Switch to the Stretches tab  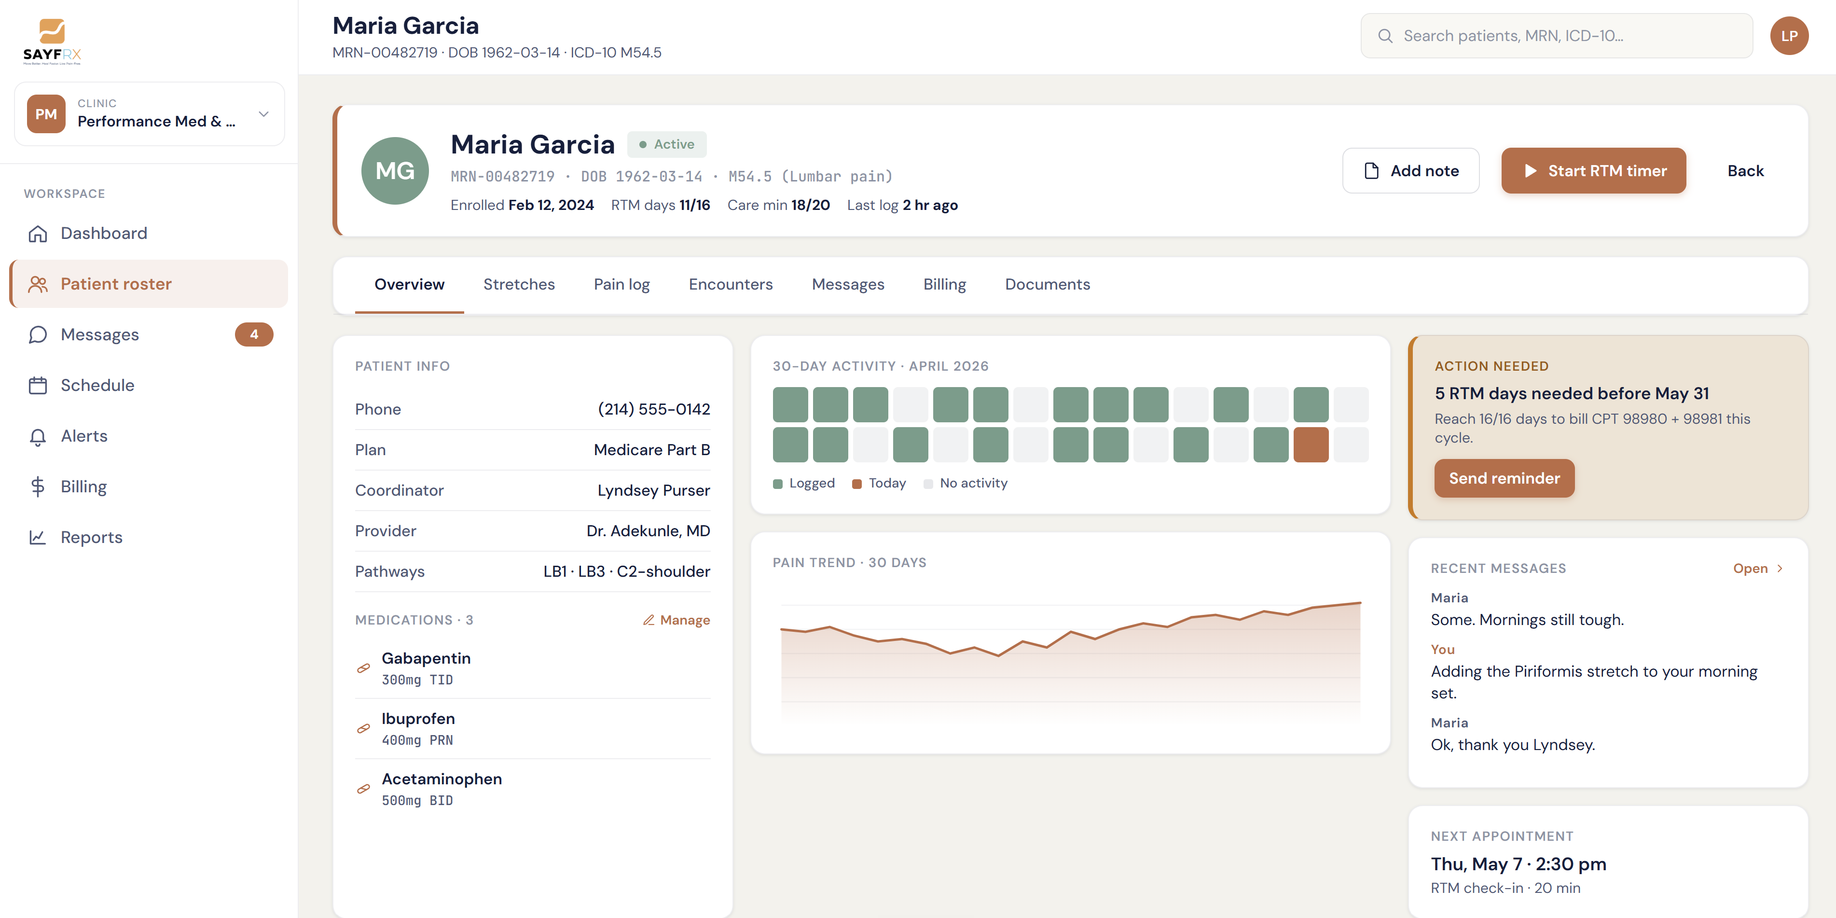click(519, 284)
